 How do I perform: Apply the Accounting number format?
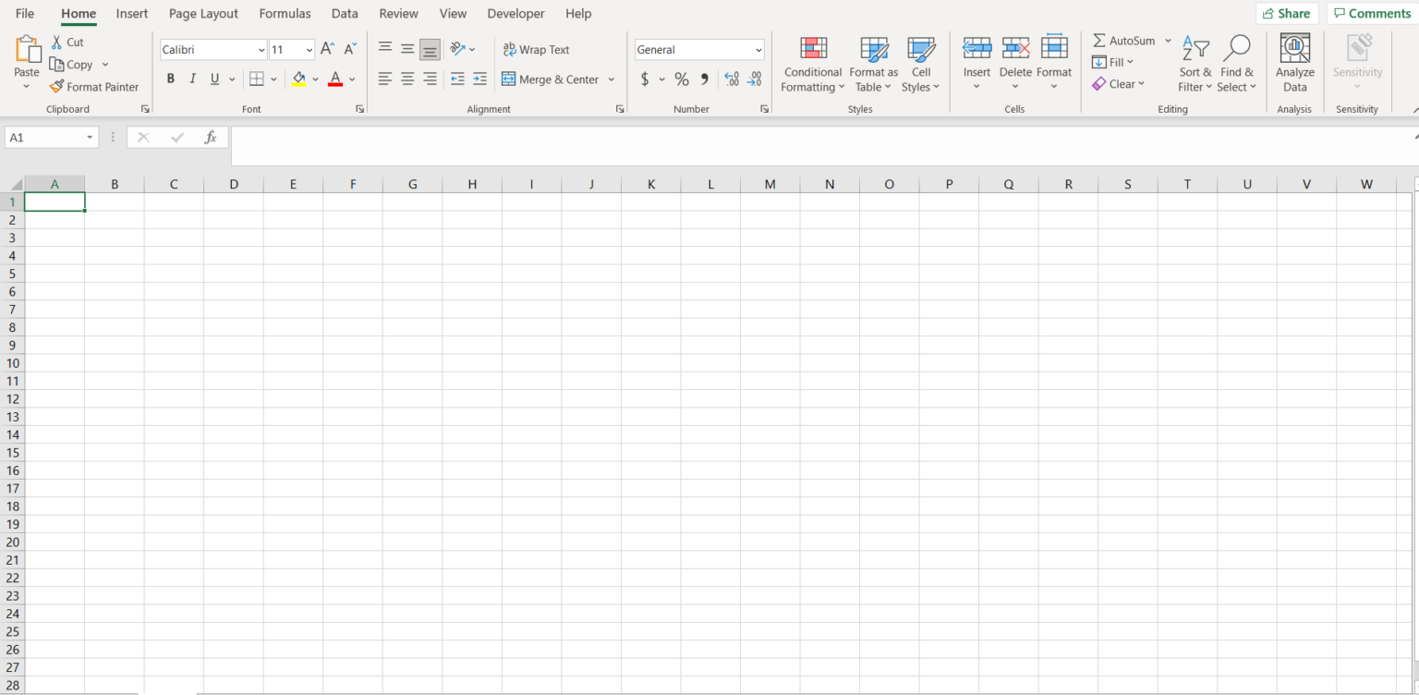[x=645, y=79]
